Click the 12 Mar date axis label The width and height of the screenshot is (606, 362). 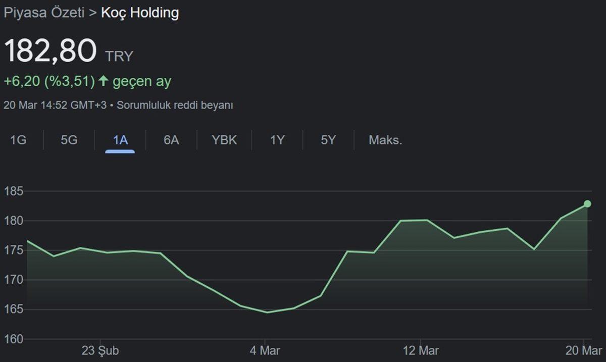[421, 350]
